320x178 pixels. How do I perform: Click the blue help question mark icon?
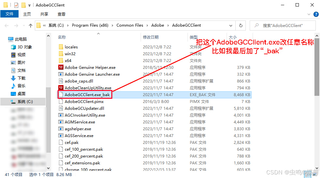316,14
